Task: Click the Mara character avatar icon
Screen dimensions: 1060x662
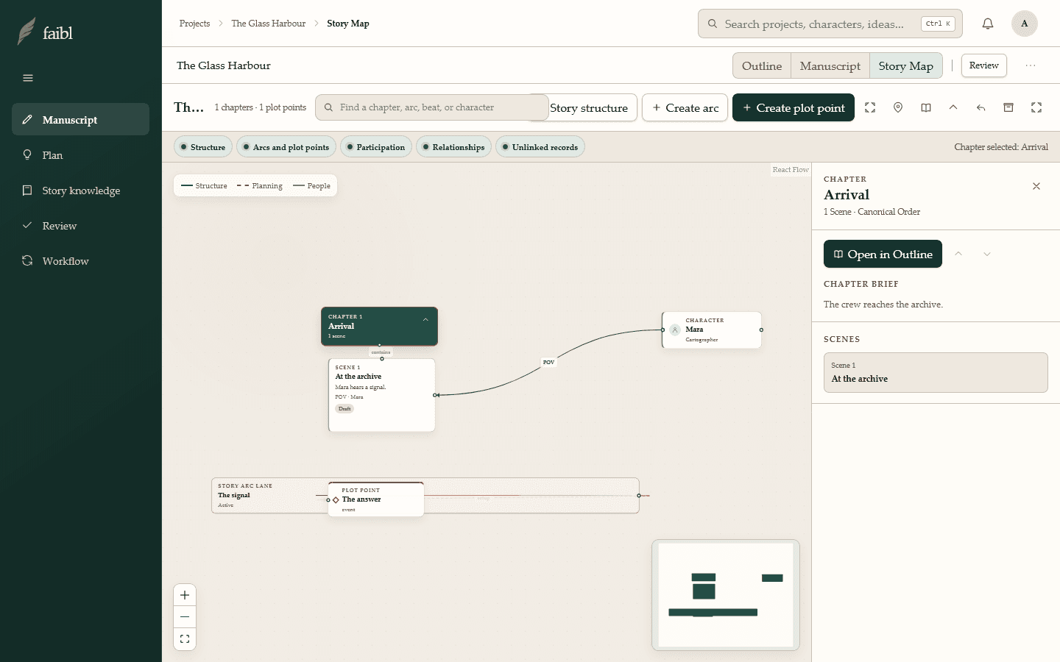Action: (675, 330)
